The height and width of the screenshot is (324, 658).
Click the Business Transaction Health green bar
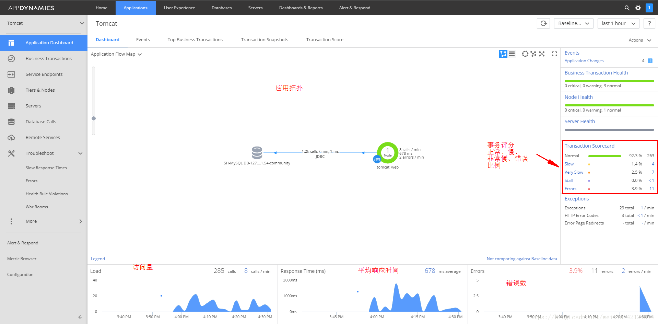point(609,81)
